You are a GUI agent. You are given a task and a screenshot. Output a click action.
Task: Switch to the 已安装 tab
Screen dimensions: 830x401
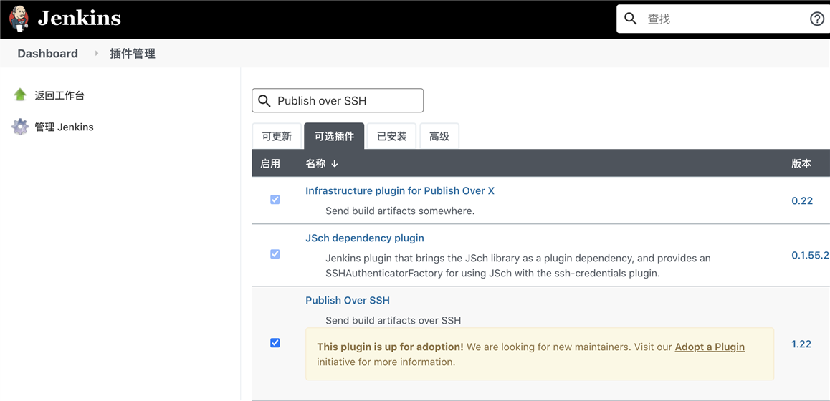(392, 137)
